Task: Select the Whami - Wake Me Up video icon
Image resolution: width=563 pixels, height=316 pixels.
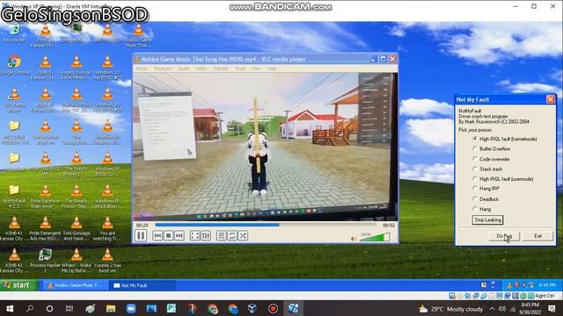Action: point(77,261)
